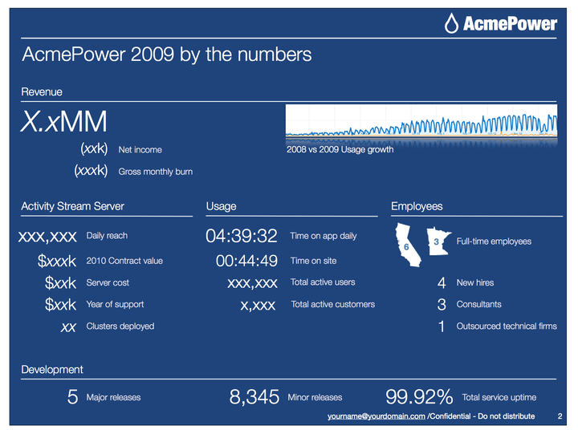Select the Time on site label

[313, 261]
